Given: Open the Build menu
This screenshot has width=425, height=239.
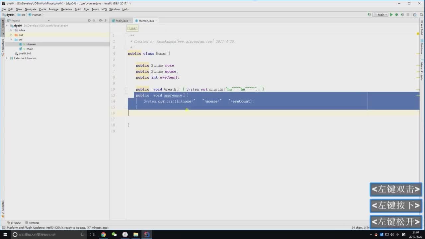Looking at the screenshot, I should coord(78,9).
